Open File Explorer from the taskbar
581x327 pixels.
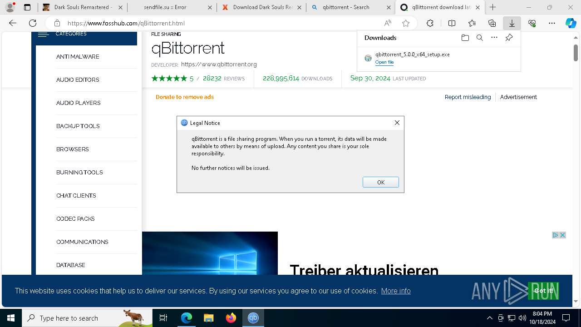pyautogui.click(x=208, y=318)
